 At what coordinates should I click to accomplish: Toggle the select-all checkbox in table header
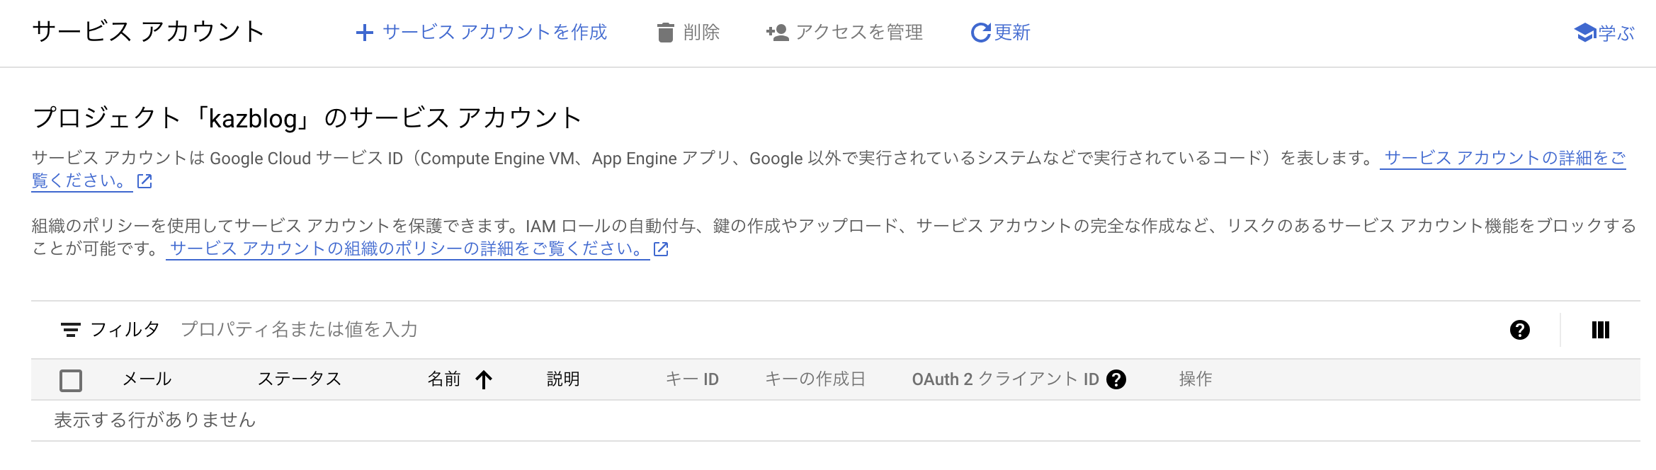coord(71,380)
